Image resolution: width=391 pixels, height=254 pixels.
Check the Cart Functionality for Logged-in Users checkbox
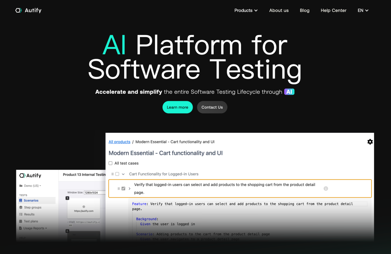[x=117, y=174]
